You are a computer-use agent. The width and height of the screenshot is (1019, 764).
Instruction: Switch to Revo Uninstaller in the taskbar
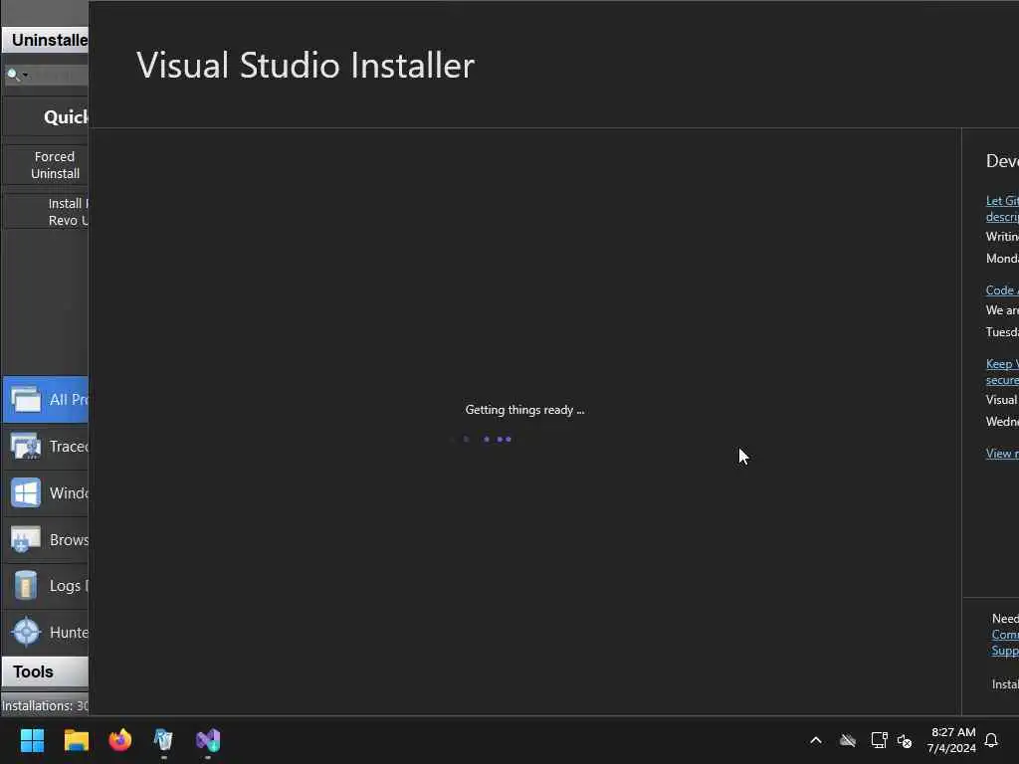164,740
